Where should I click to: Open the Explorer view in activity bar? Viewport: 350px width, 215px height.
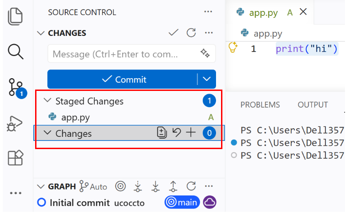click(x=15, y=16)
